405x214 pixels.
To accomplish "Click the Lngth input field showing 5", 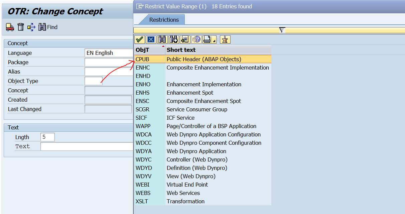I will coord(47,137).
